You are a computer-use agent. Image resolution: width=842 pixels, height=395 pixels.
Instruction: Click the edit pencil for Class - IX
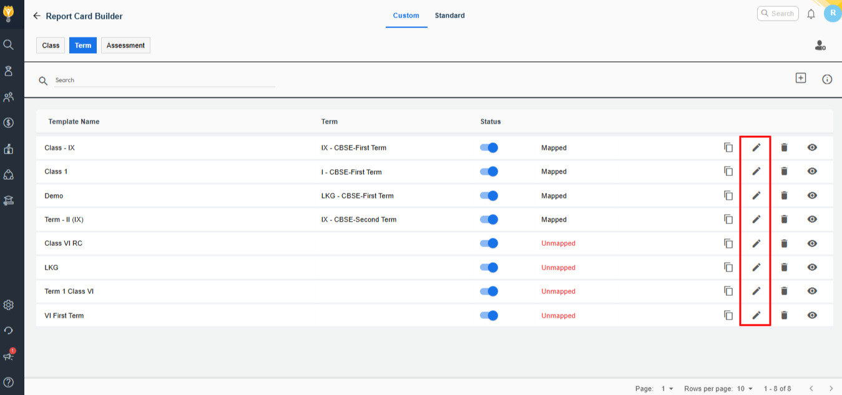pos(756,147)
